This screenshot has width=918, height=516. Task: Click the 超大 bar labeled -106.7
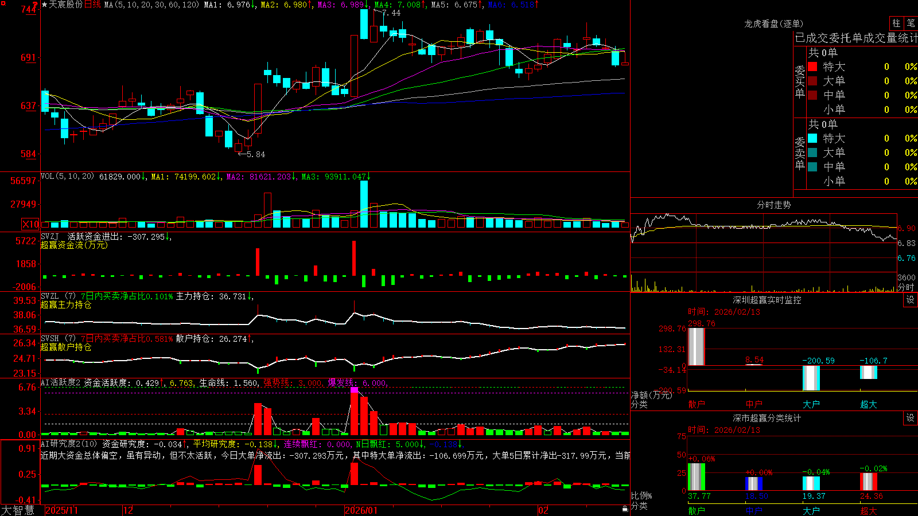868,372
